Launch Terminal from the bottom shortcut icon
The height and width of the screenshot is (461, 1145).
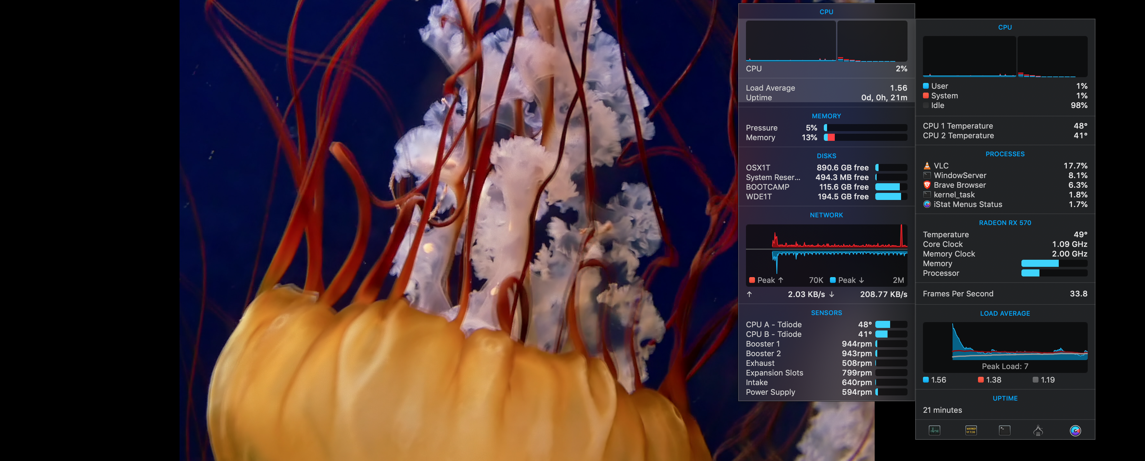click(1005, 430)
